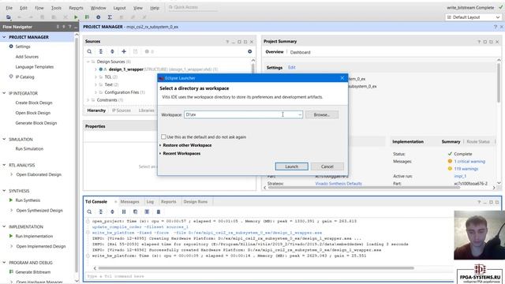The width and height of the screenshot is (505, 284).
Task: Click the Project Summary horizontal scrollbar
Action: [x=364, y=188]
